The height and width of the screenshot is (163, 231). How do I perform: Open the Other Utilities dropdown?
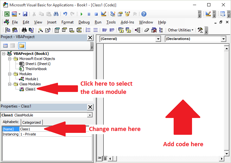coord(181,30)
